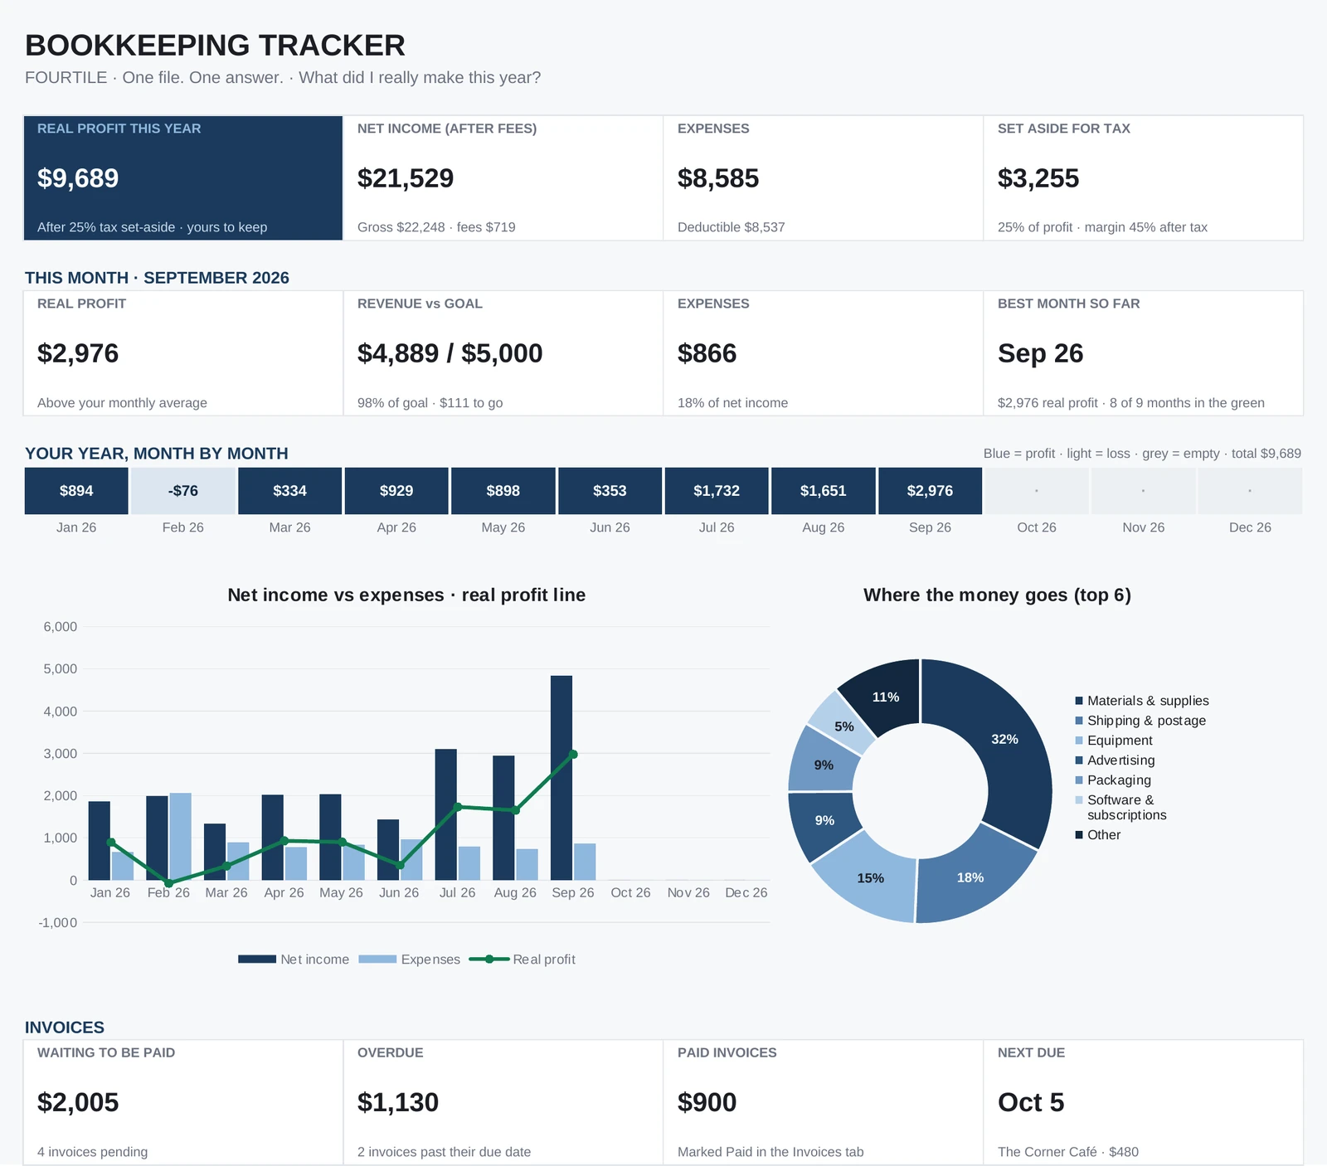The image size is (1327, 1166).
Task: Select the Feb 26 -$76 loss tile
Action: [x=183, y=491]
